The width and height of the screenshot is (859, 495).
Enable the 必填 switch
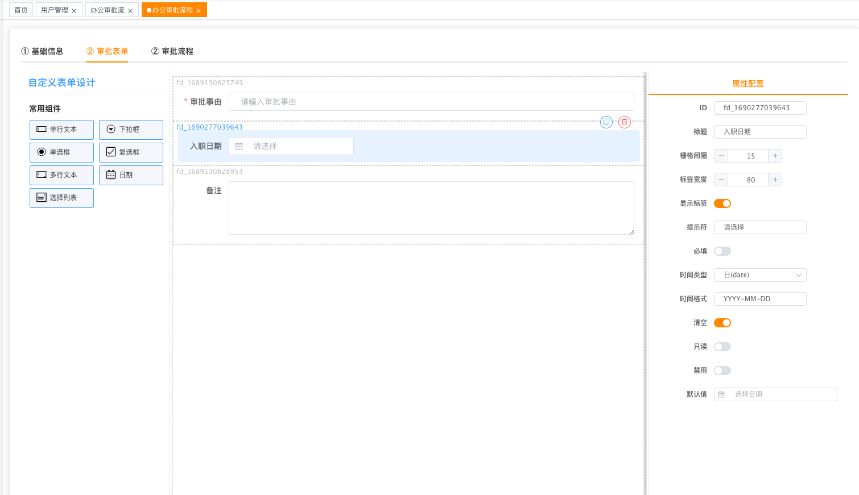coord(722,251)
